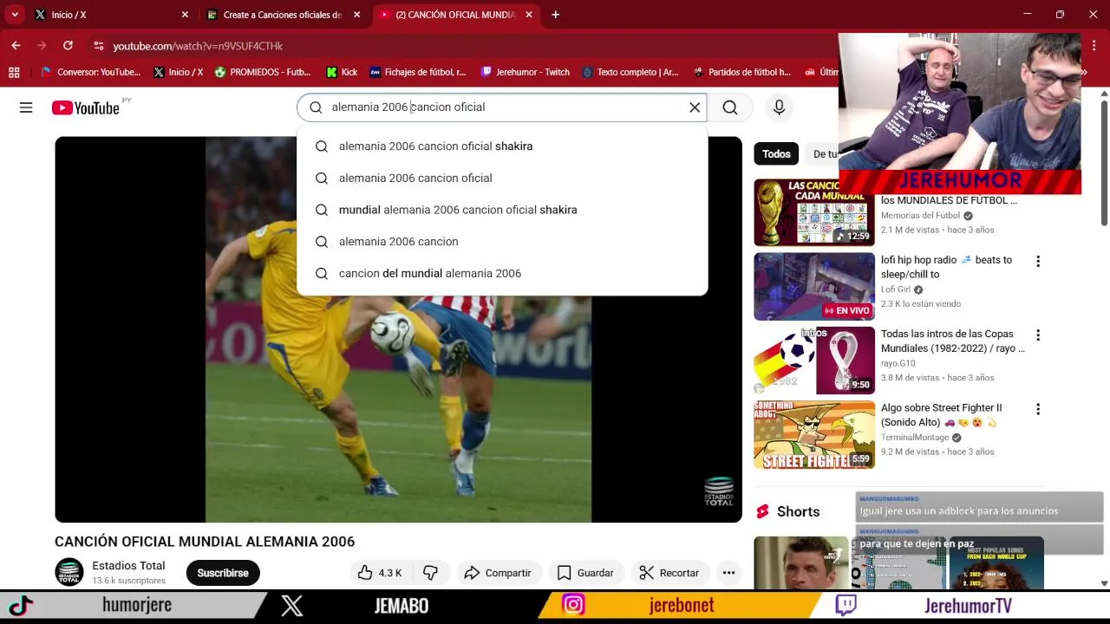
Task: Open options menu for Todas las intros video
Action: 1037,335
